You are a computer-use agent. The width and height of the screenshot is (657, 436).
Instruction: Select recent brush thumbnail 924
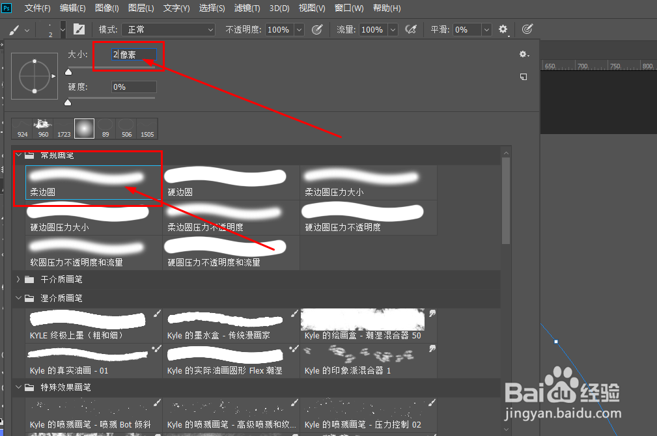22,129
